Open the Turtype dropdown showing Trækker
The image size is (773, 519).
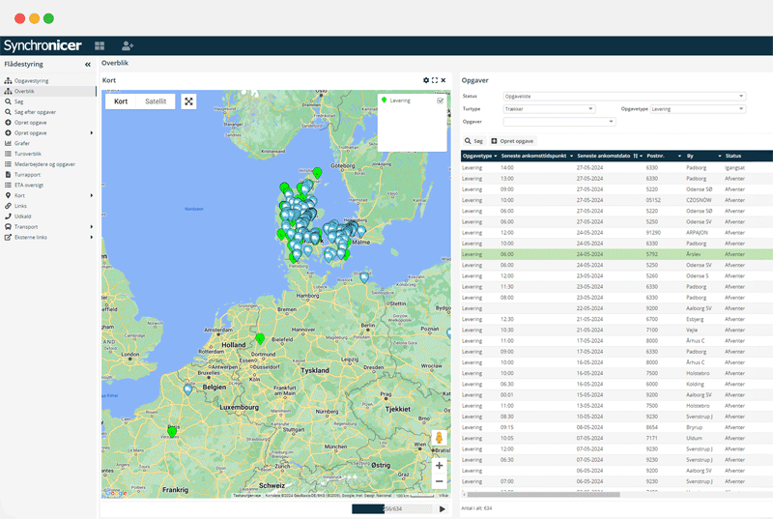(549, 109)
